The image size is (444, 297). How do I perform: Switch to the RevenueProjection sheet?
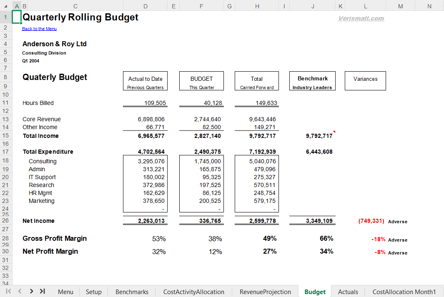[265, 292]
